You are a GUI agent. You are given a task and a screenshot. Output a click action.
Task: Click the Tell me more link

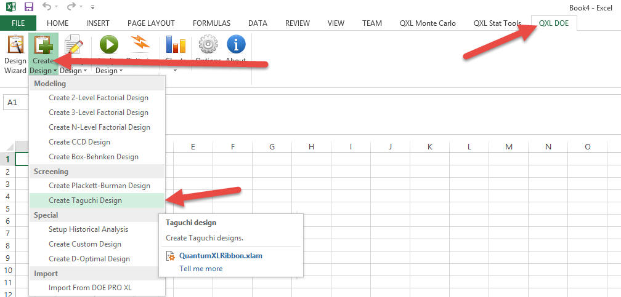click(200, 269)
